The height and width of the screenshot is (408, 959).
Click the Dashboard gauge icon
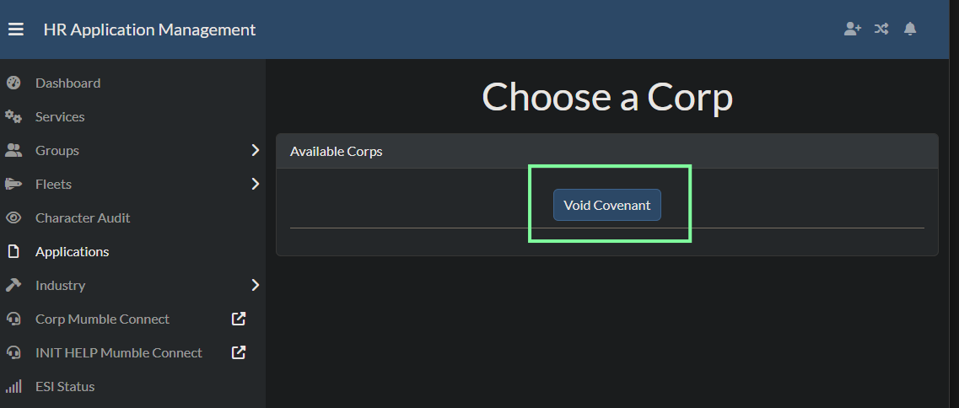(x=13, y=83)
